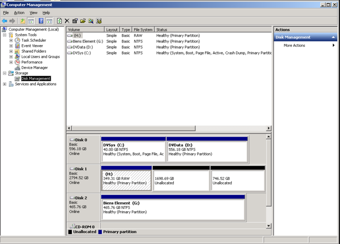This screenshot has width=340, height=244.
Task: Click volume list scroll right arrow
Action: tap(269, 128)
